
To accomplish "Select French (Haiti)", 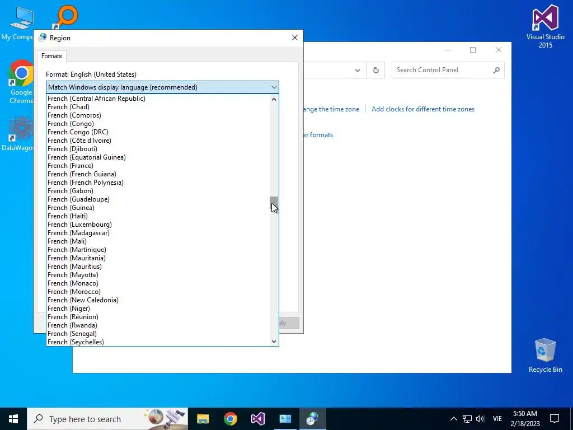I will pyautogui.click(x=158, y=216).
